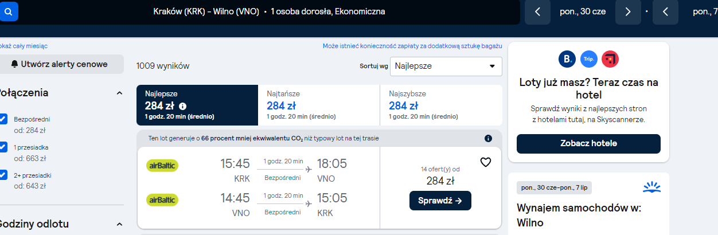Click the blue search magnifier icon
Image resolution: width=718 pixels, height=235 pixels.
(x=9, y=11)
